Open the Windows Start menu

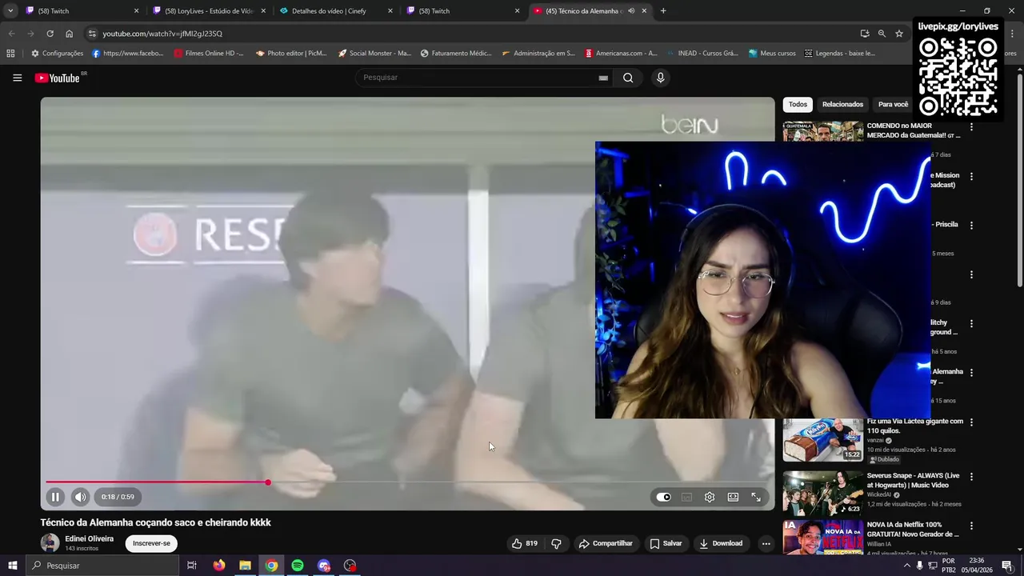click(x=13, y=566)
